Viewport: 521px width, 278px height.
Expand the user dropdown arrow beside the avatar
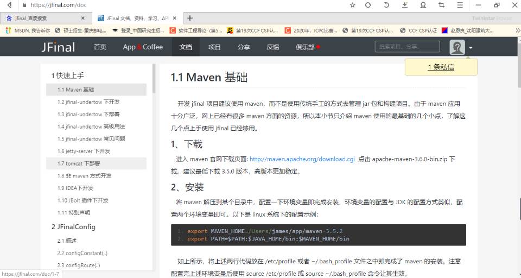click(x=471, y=48)
